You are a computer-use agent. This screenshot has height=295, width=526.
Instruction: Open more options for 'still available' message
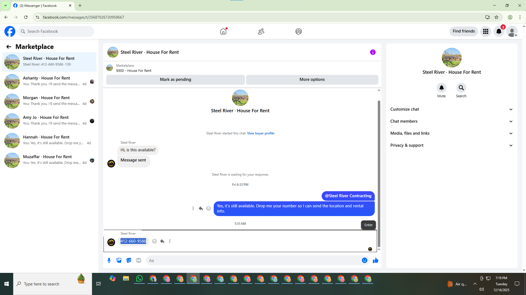[193, 208]
